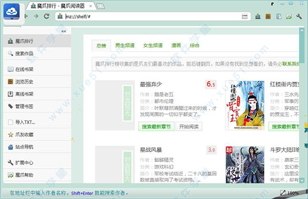Click the 最强弃少 placeholder cover
This screenshot has height=199, width=308.
[x=115, y=105]
